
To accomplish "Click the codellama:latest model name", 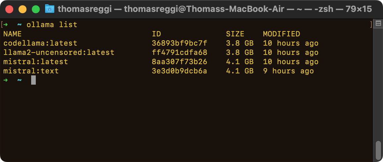I will [x=40, y=43].
